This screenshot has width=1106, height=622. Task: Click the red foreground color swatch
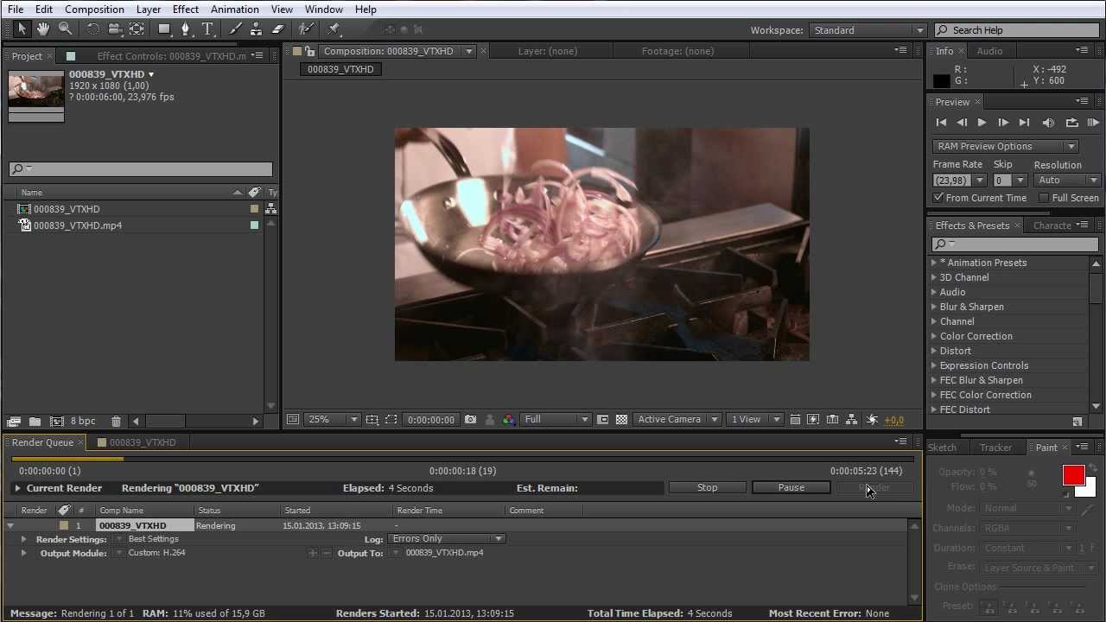(x=1073, y=475)
